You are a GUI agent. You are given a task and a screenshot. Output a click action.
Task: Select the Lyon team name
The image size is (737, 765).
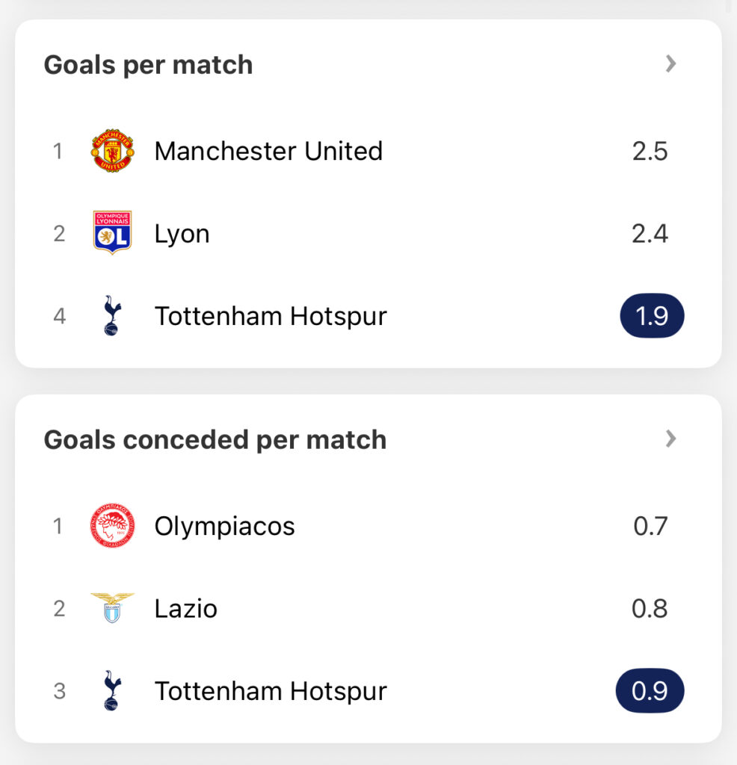tap(182, 234)
